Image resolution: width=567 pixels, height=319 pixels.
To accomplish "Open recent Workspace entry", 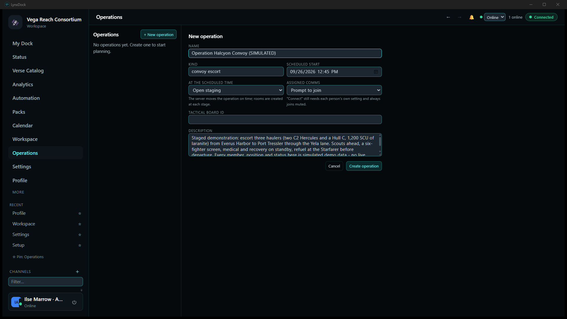I will click(24, 224).
